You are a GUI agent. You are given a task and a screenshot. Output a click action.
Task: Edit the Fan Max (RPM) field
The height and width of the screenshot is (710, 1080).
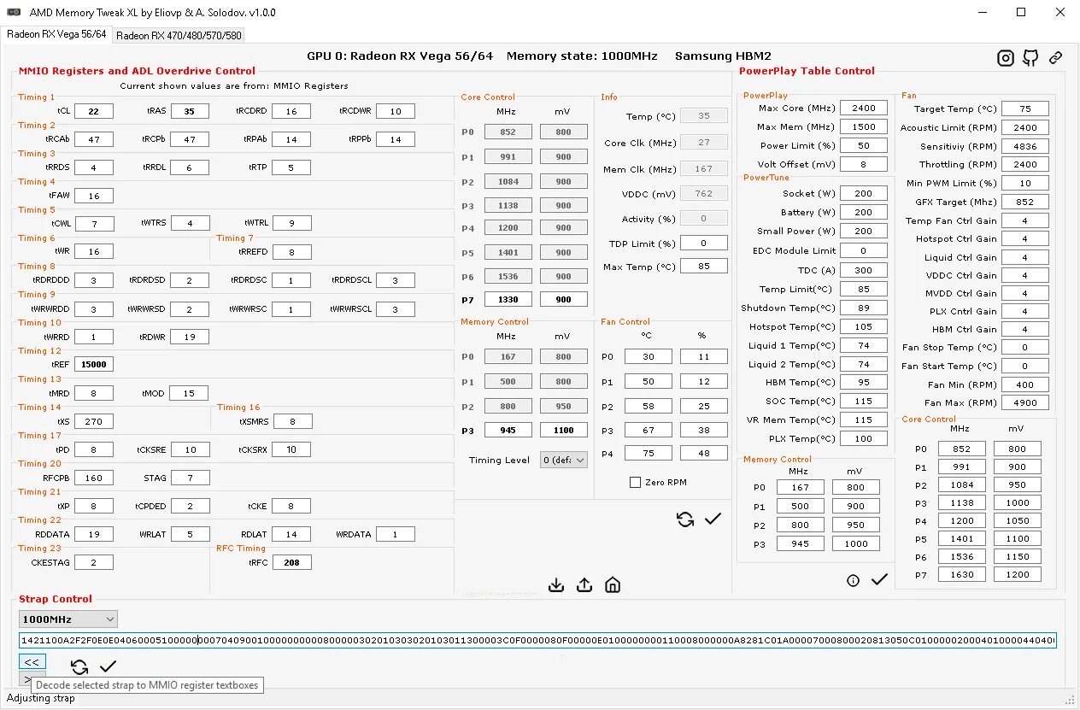pyautogui.click(x=1025, y=402)
